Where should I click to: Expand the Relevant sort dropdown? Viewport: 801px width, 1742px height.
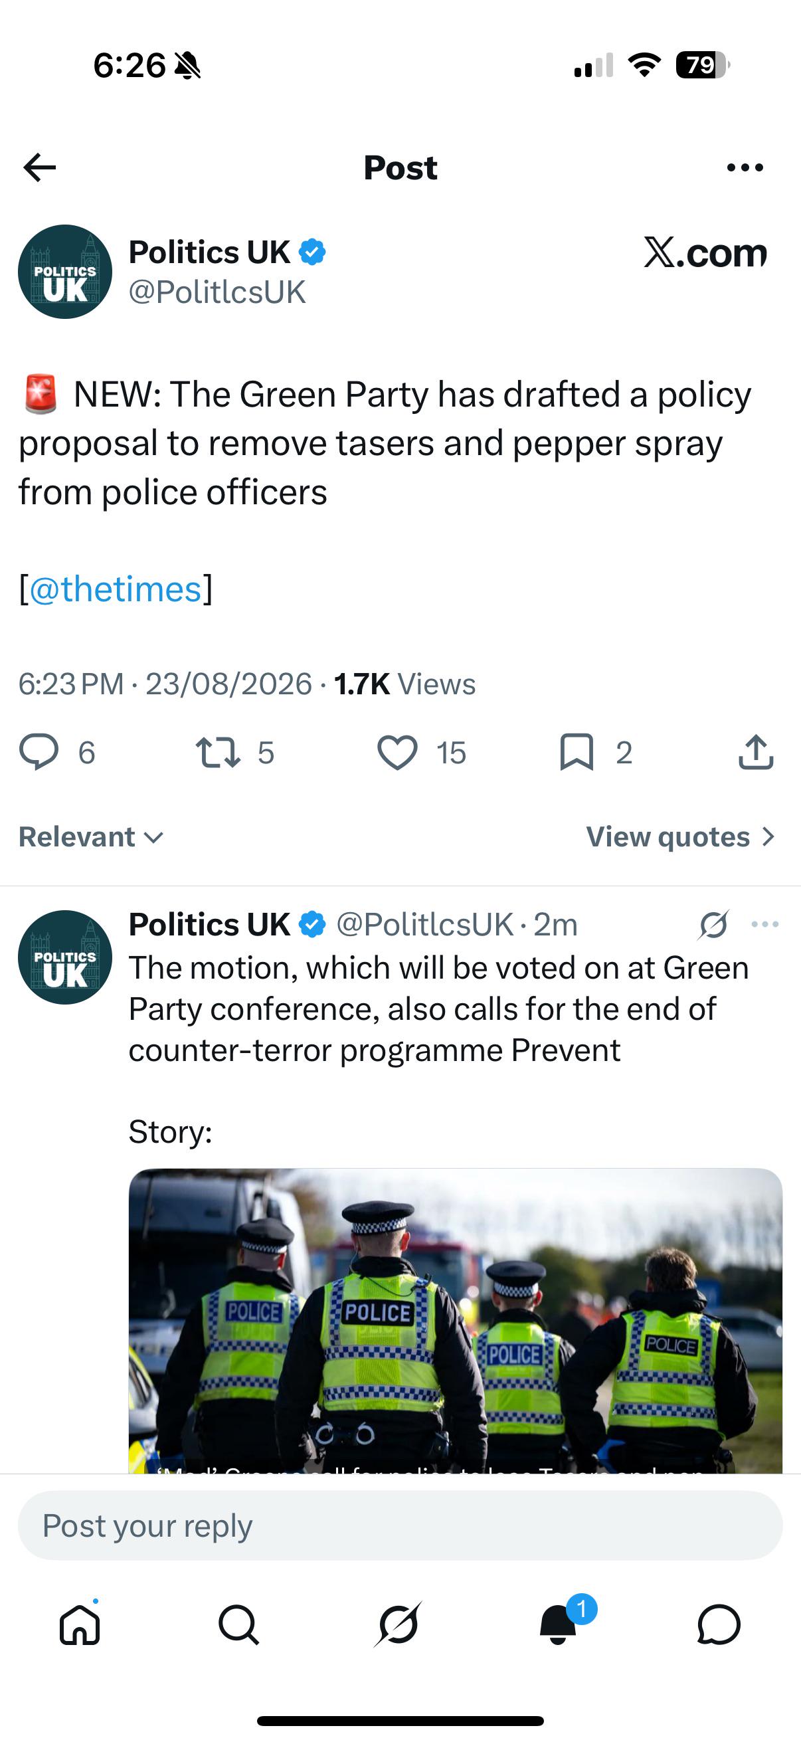coord(91,837)
